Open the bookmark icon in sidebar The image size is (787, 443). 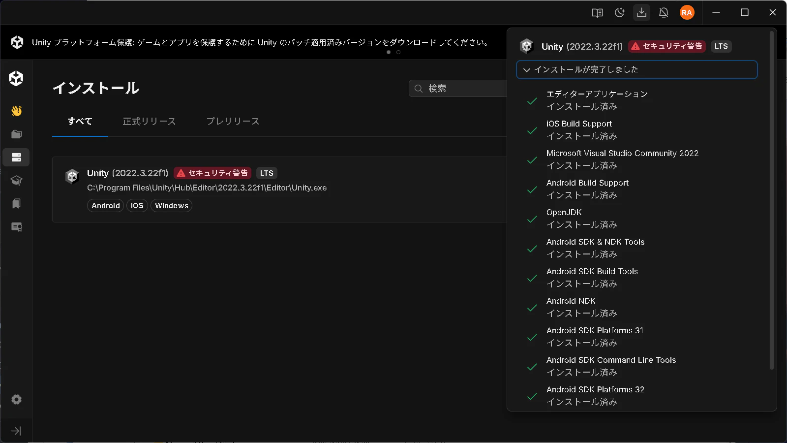pos(16,204)
